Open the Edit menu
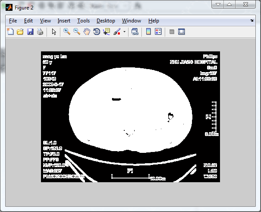261x212 pixels. (x=28, y=21)
